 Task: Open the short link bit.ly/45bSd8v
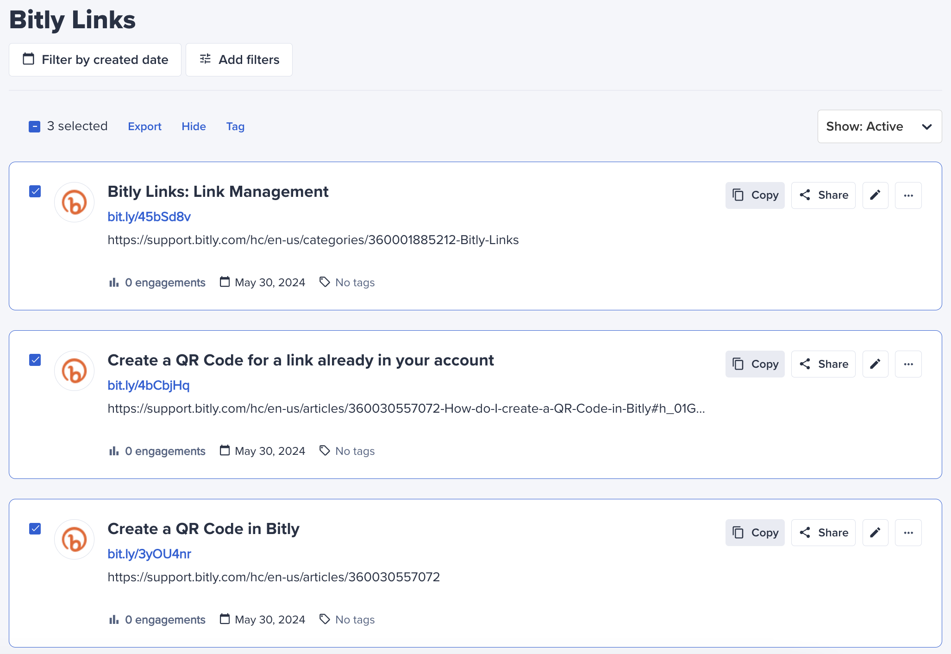pyautogui.click(x=149, y=217)
